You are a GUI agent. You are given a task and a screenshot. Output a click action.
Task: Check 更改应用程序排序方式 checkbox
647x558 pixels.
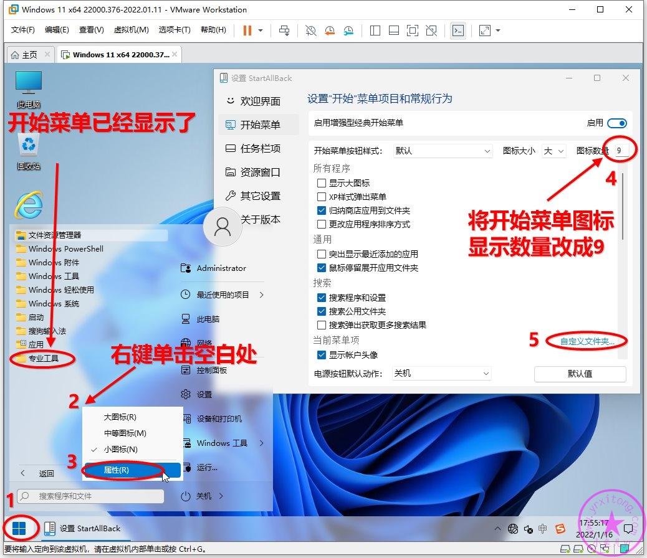click(x=322, y=224)
